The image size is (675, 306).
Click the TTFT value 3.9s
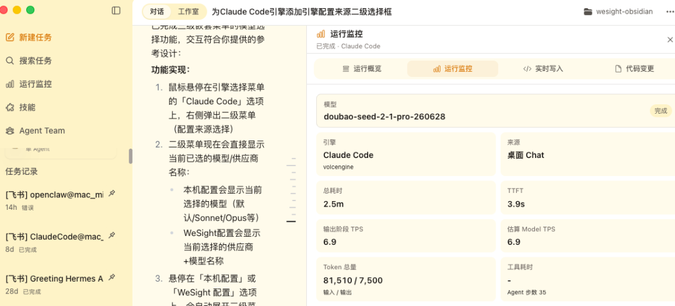(516, 204)
